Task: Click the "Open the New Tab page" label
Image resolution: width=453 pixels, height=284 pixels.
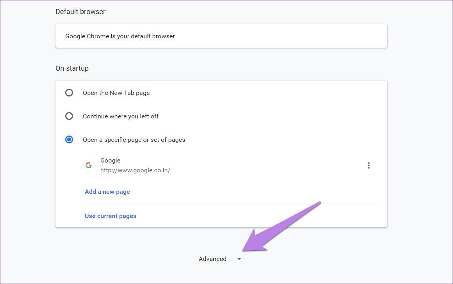Action: [116, 93]
